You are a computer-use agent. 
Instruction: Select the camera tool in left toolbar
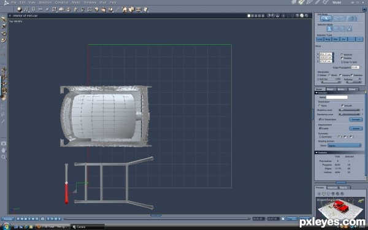[x=4, y=143]
